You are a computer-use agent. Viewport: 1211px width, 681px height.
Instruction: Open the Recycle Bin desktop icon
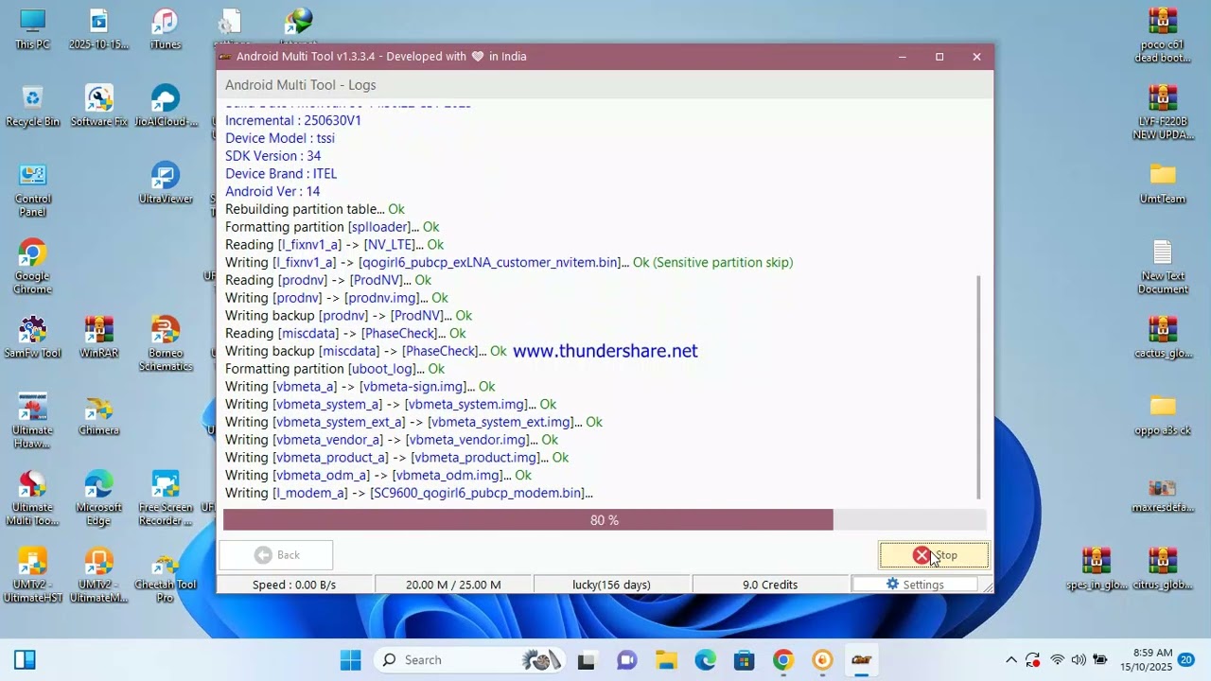pyautogui.click(x=32, y=106)
